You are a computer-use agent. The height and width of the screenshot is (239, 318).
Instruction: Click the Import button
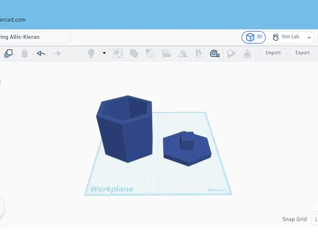click(x=273, y=53)
